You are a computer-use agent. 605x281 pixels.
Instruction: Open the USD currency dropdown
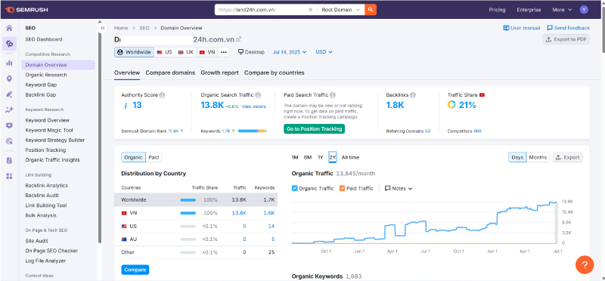click(324, 52)
